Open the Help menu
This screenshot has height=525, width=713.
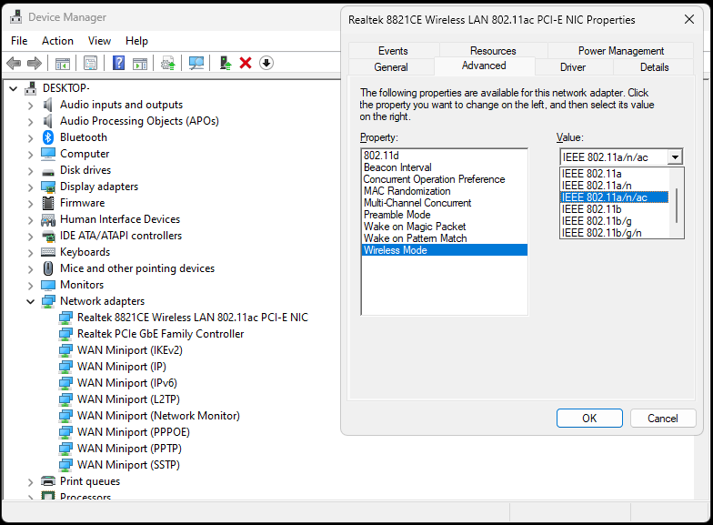point(136,40)
